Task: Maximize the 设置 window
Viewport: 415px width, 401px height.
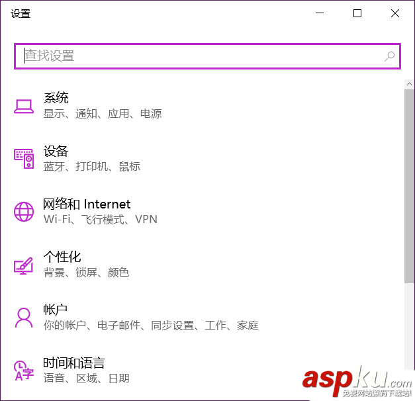Action: 357,13
